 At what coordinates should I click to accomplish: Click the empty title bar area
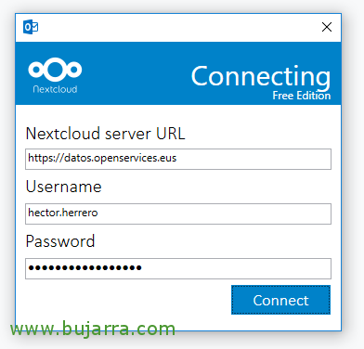click(x=179, y=27)
